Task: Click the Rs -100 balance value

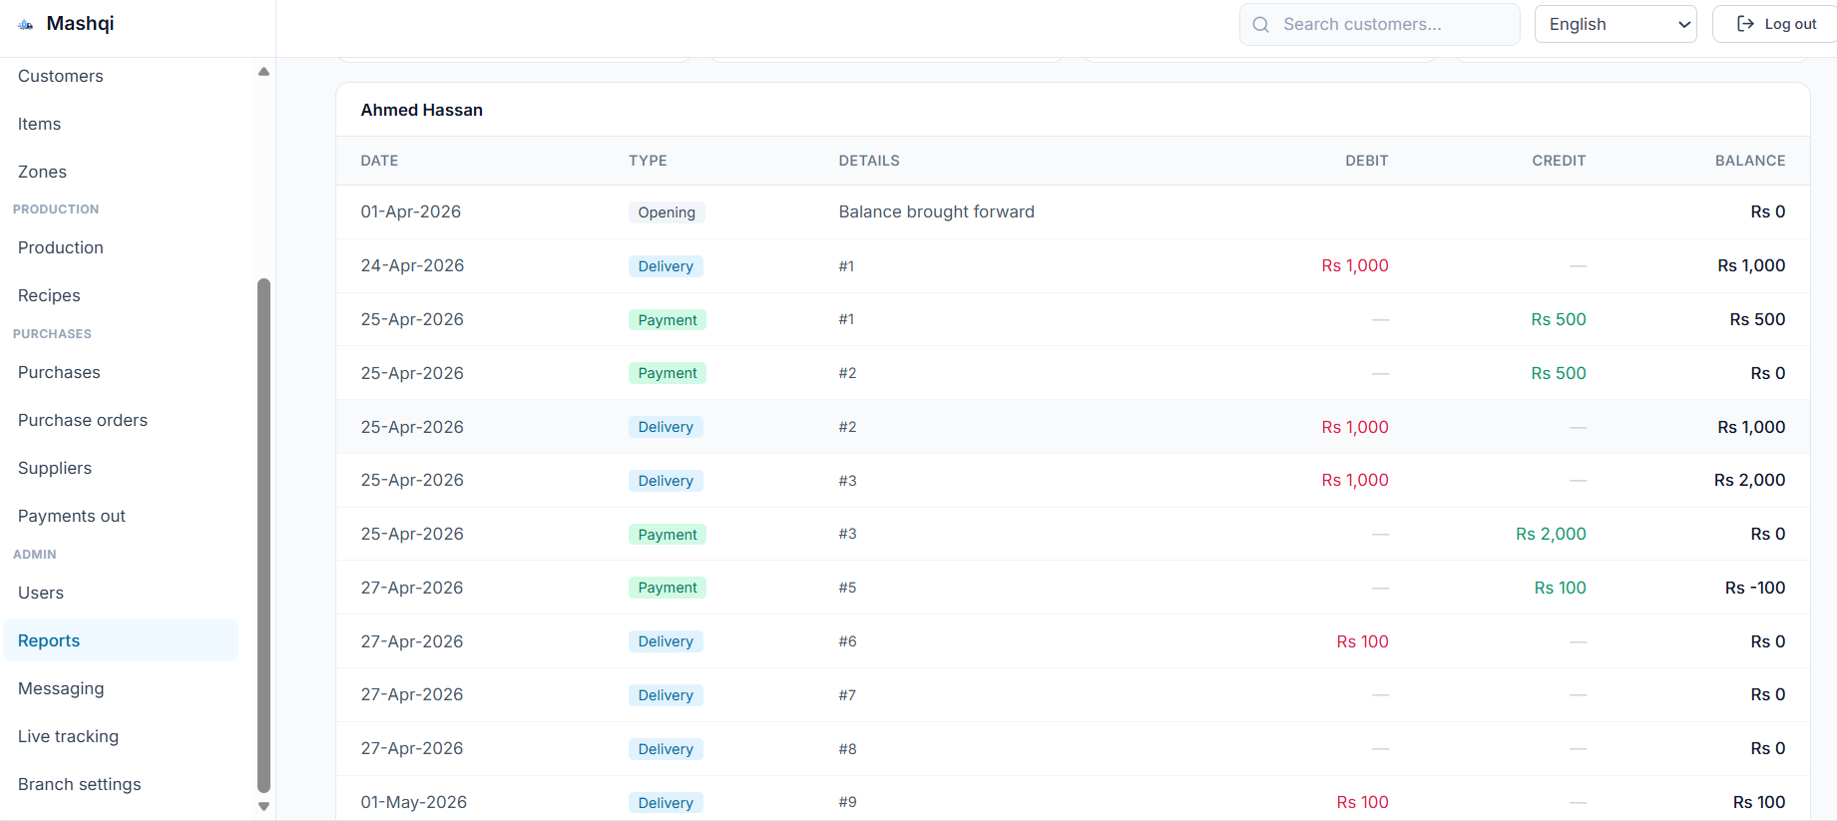Action: pyautogui.click(x=1755, y=588)
